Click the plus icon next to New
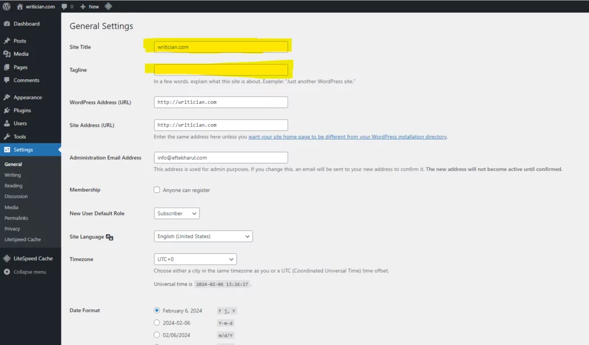The image size is (589, 345). click(x=83, y=7)
